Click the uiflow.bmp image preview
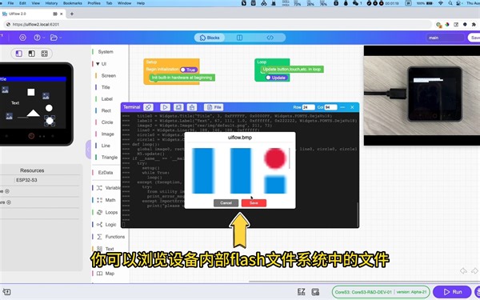480x300 pixels. [238, 171]
